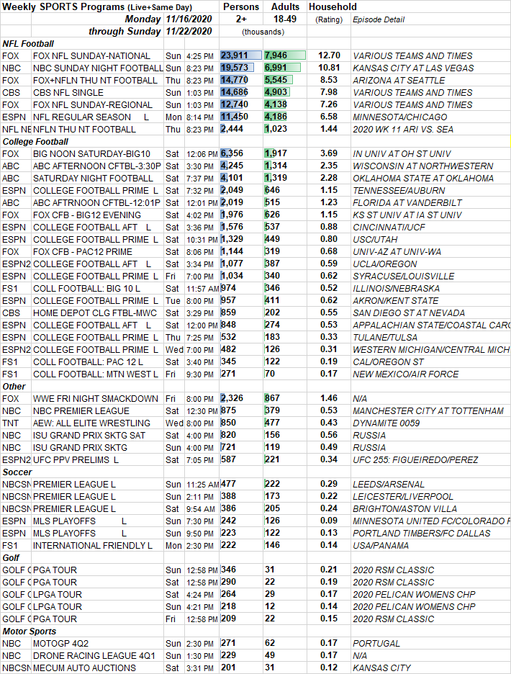Select the cell reading 23,911
This screenshot has width=511, height=674.
click(241, 55)
